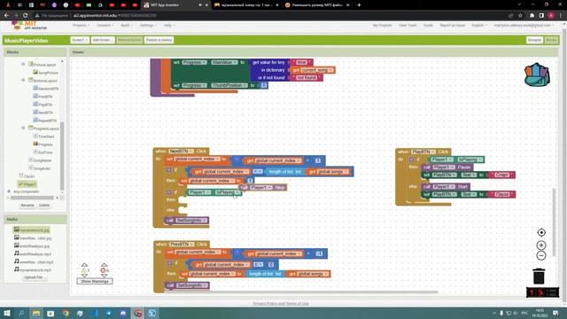Select Player1 component in Blocks tree
The width and height of the screenshot is (567, 319).
(x=29, y=184)
